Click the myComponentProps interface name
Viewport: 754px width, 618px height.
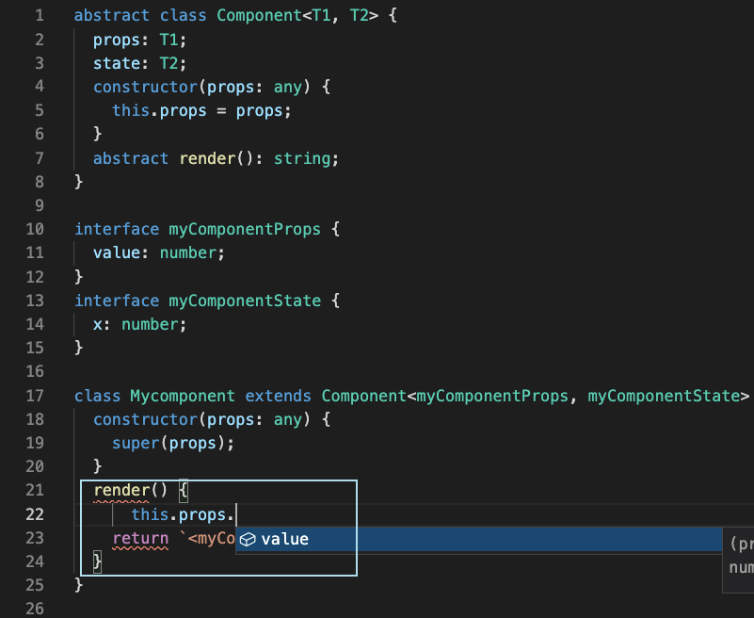pyautogui.click(x=245, y=229)
